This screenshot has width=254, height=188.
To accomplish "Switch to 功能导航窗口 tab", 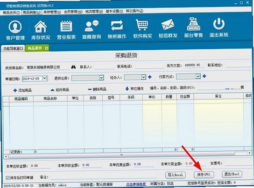I will point(13,48).
